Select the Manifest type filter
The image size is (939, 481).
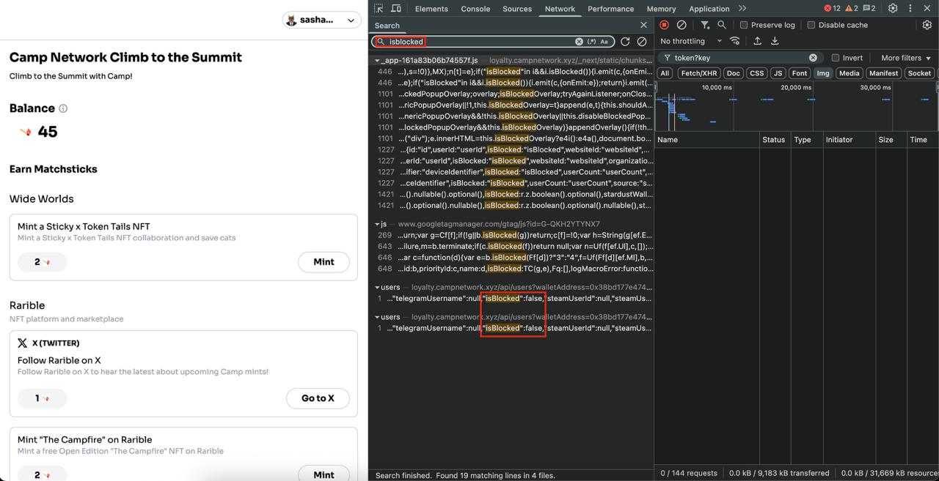point(883,73)
